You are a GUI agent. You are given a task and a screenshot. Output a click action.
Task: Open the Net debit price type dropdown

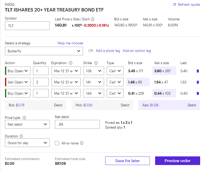coord(27,124)
